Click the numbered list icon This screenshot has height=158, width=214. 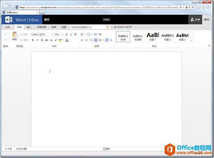click(89, 34)
